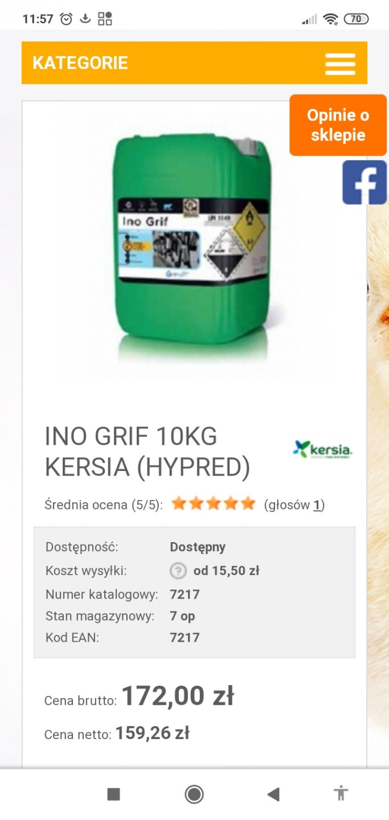Screen dimensions: 389x820
Task: Select the fifth rating star
Action: [248, 503]
